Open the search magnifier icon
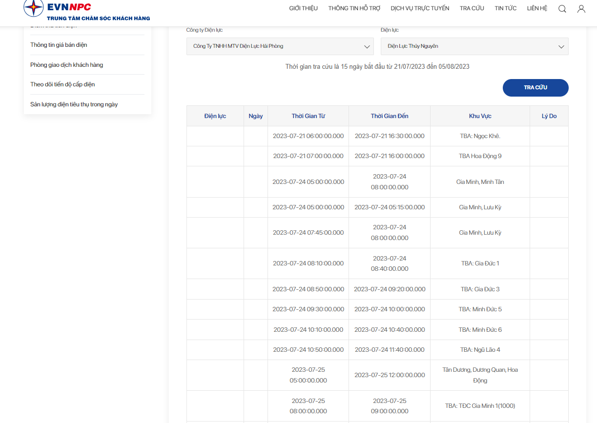The image size is (597, 423). coord(562,9)
